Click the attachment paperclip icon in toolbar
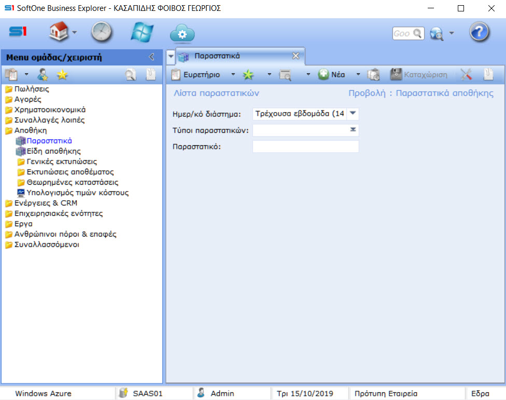 tap(488, 74)
